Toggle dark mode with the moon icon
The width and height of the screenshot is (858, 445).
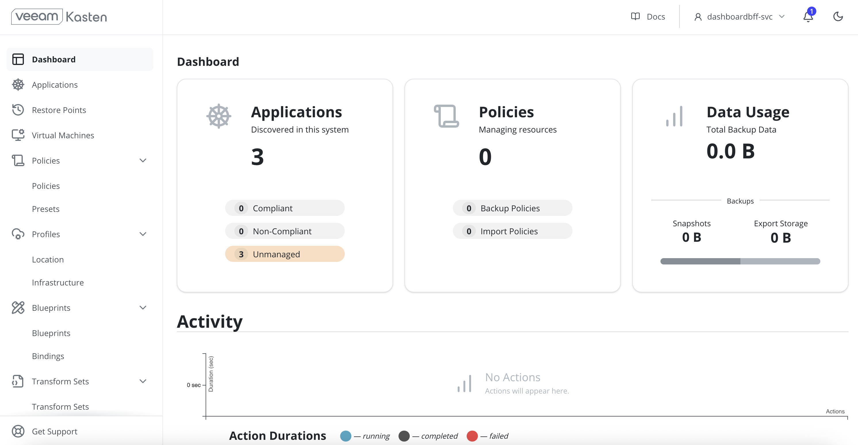point(838,17)
